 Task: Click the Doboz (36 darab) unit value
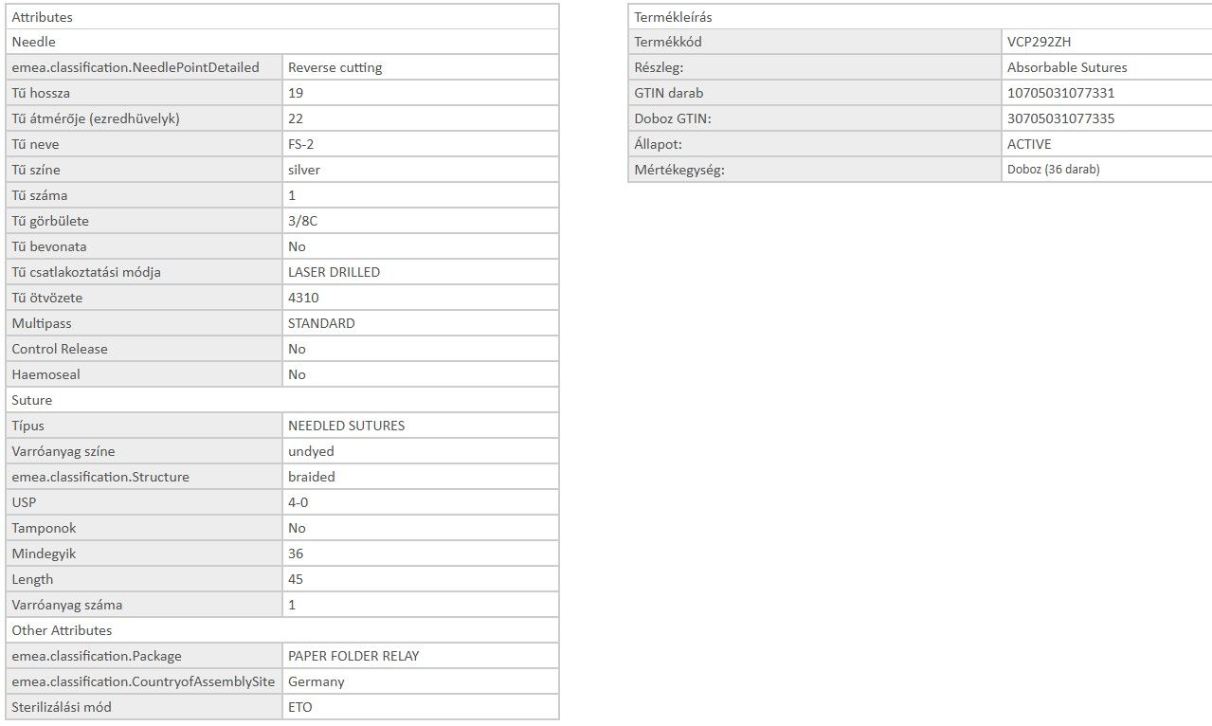1053,170
